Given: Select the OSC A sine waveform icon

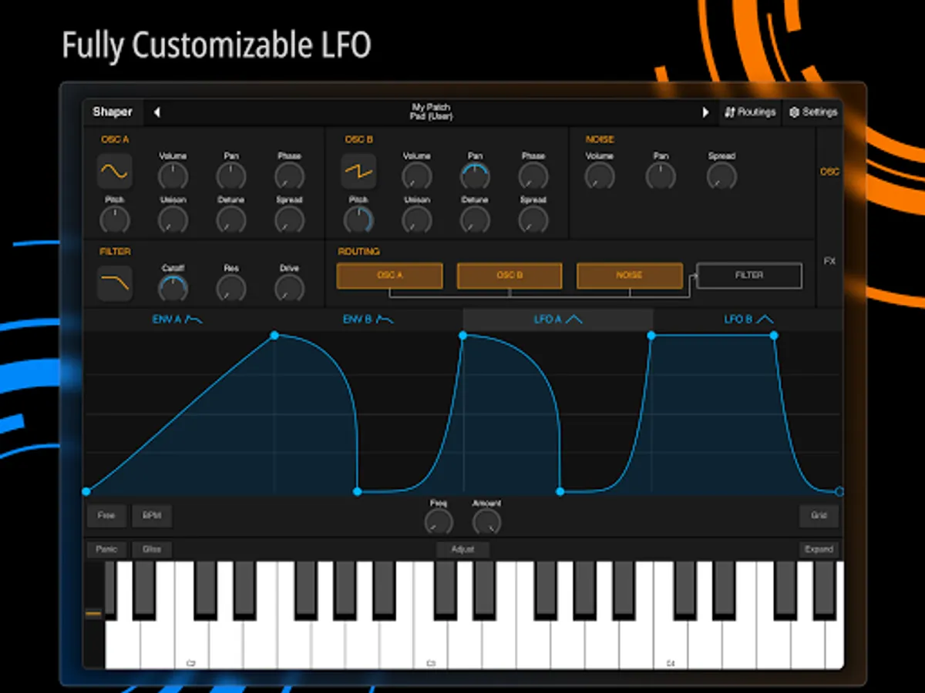Looking at the screenshot, I should pyautogui.click(x=114, y=171).
